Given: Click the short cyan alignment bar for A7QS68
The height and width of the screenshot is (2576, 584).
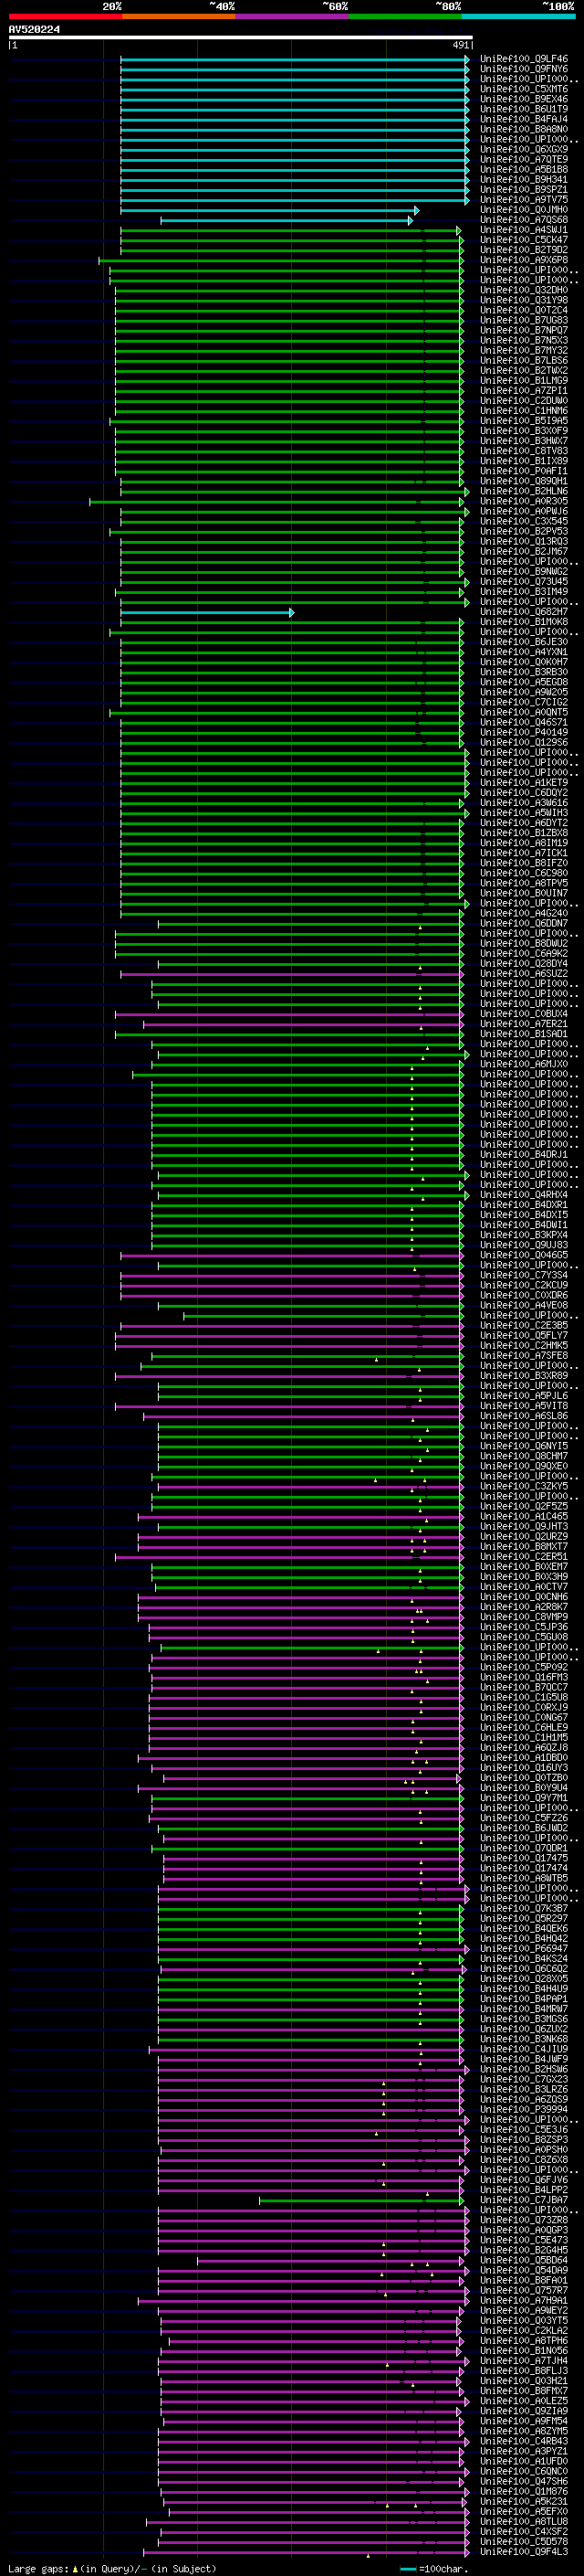Looking at the screenshot, I should point(287,220).
